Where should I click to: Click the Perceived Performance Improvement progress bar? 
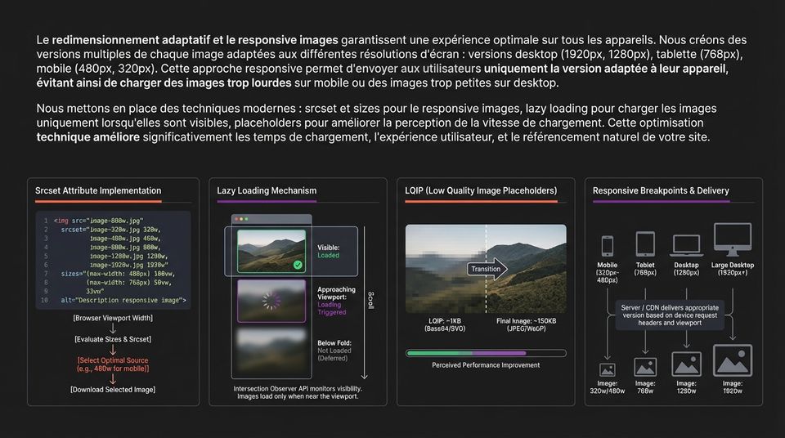[486, 353]
